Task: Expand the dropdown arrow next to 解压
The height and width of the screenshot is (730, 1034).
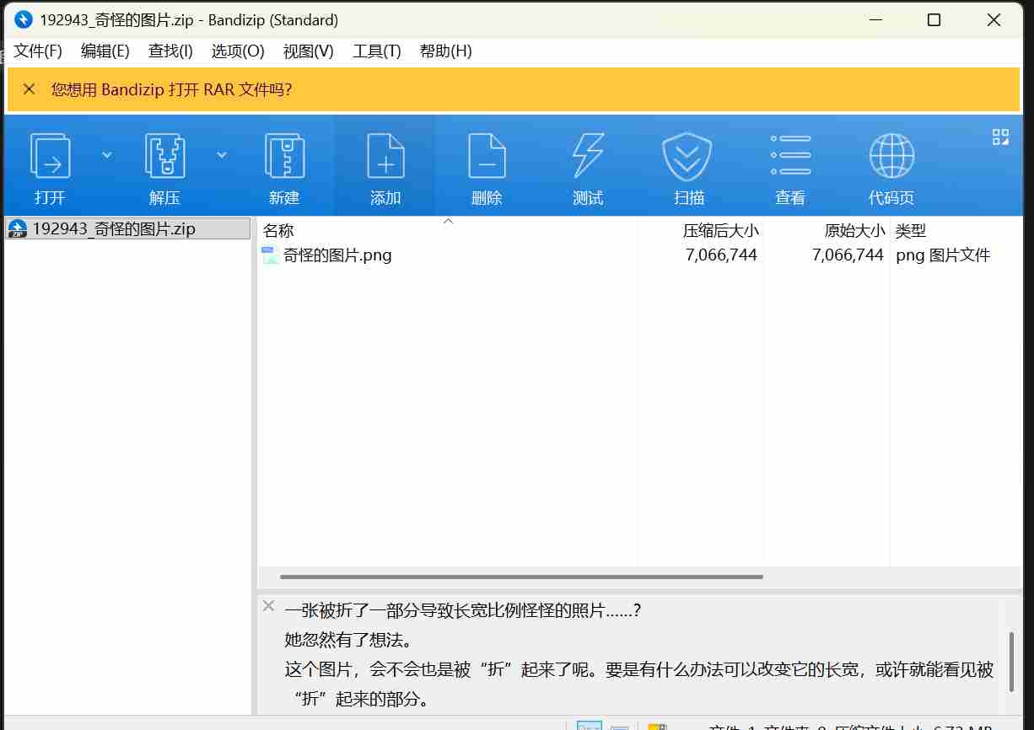Action: [222, 154]
